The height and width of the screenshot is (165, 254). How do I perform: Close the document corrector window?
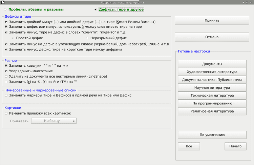[251, 2]
